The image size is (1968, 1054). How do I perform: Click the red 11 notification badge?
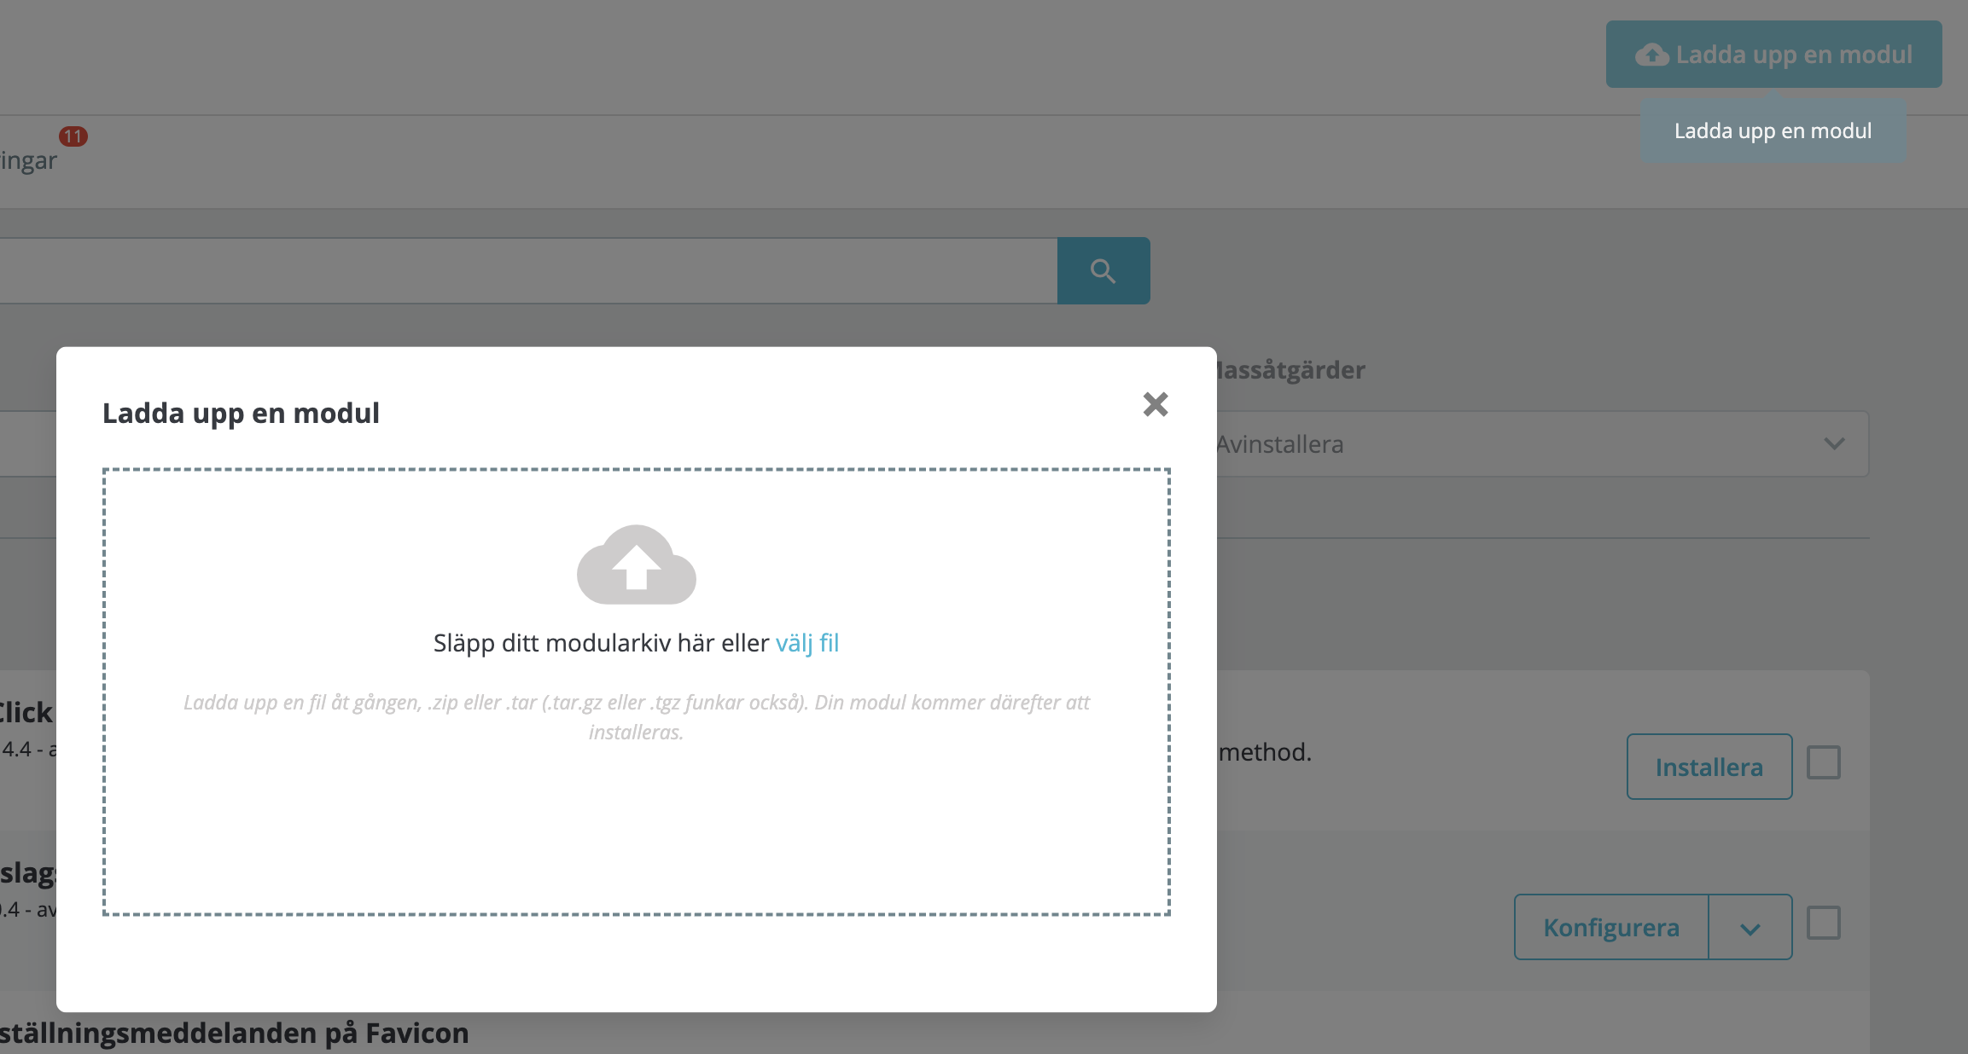[x=73, y=136]
